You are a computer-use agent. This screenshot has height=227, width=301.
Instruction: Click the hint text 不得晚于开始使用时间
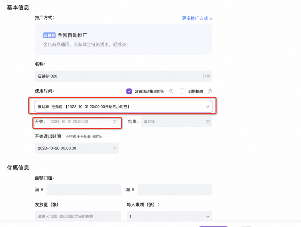point(84,137)
